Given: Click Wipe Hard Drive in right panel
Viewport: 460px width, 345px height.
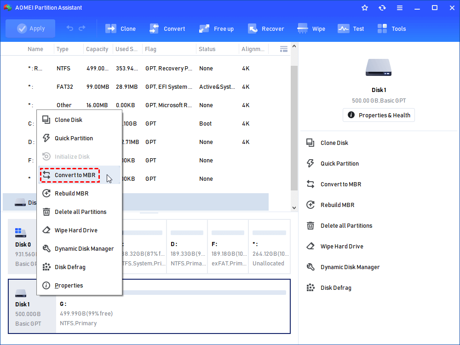Looking at the screenshot, I should [335, 247].
